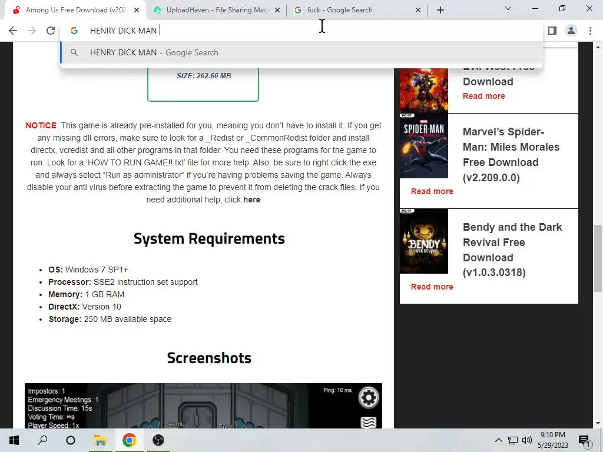
Task: Open OBS Studio from taskbar
Action: click(x=158, y=440)
